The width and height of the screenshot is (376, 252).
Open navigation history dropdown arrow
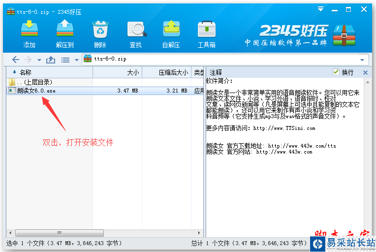pos(39,60)
